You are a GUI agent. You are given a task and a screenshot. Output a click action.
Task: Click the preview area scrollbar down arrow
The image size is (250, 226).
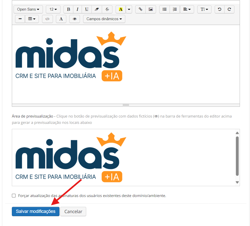point(237,182)
